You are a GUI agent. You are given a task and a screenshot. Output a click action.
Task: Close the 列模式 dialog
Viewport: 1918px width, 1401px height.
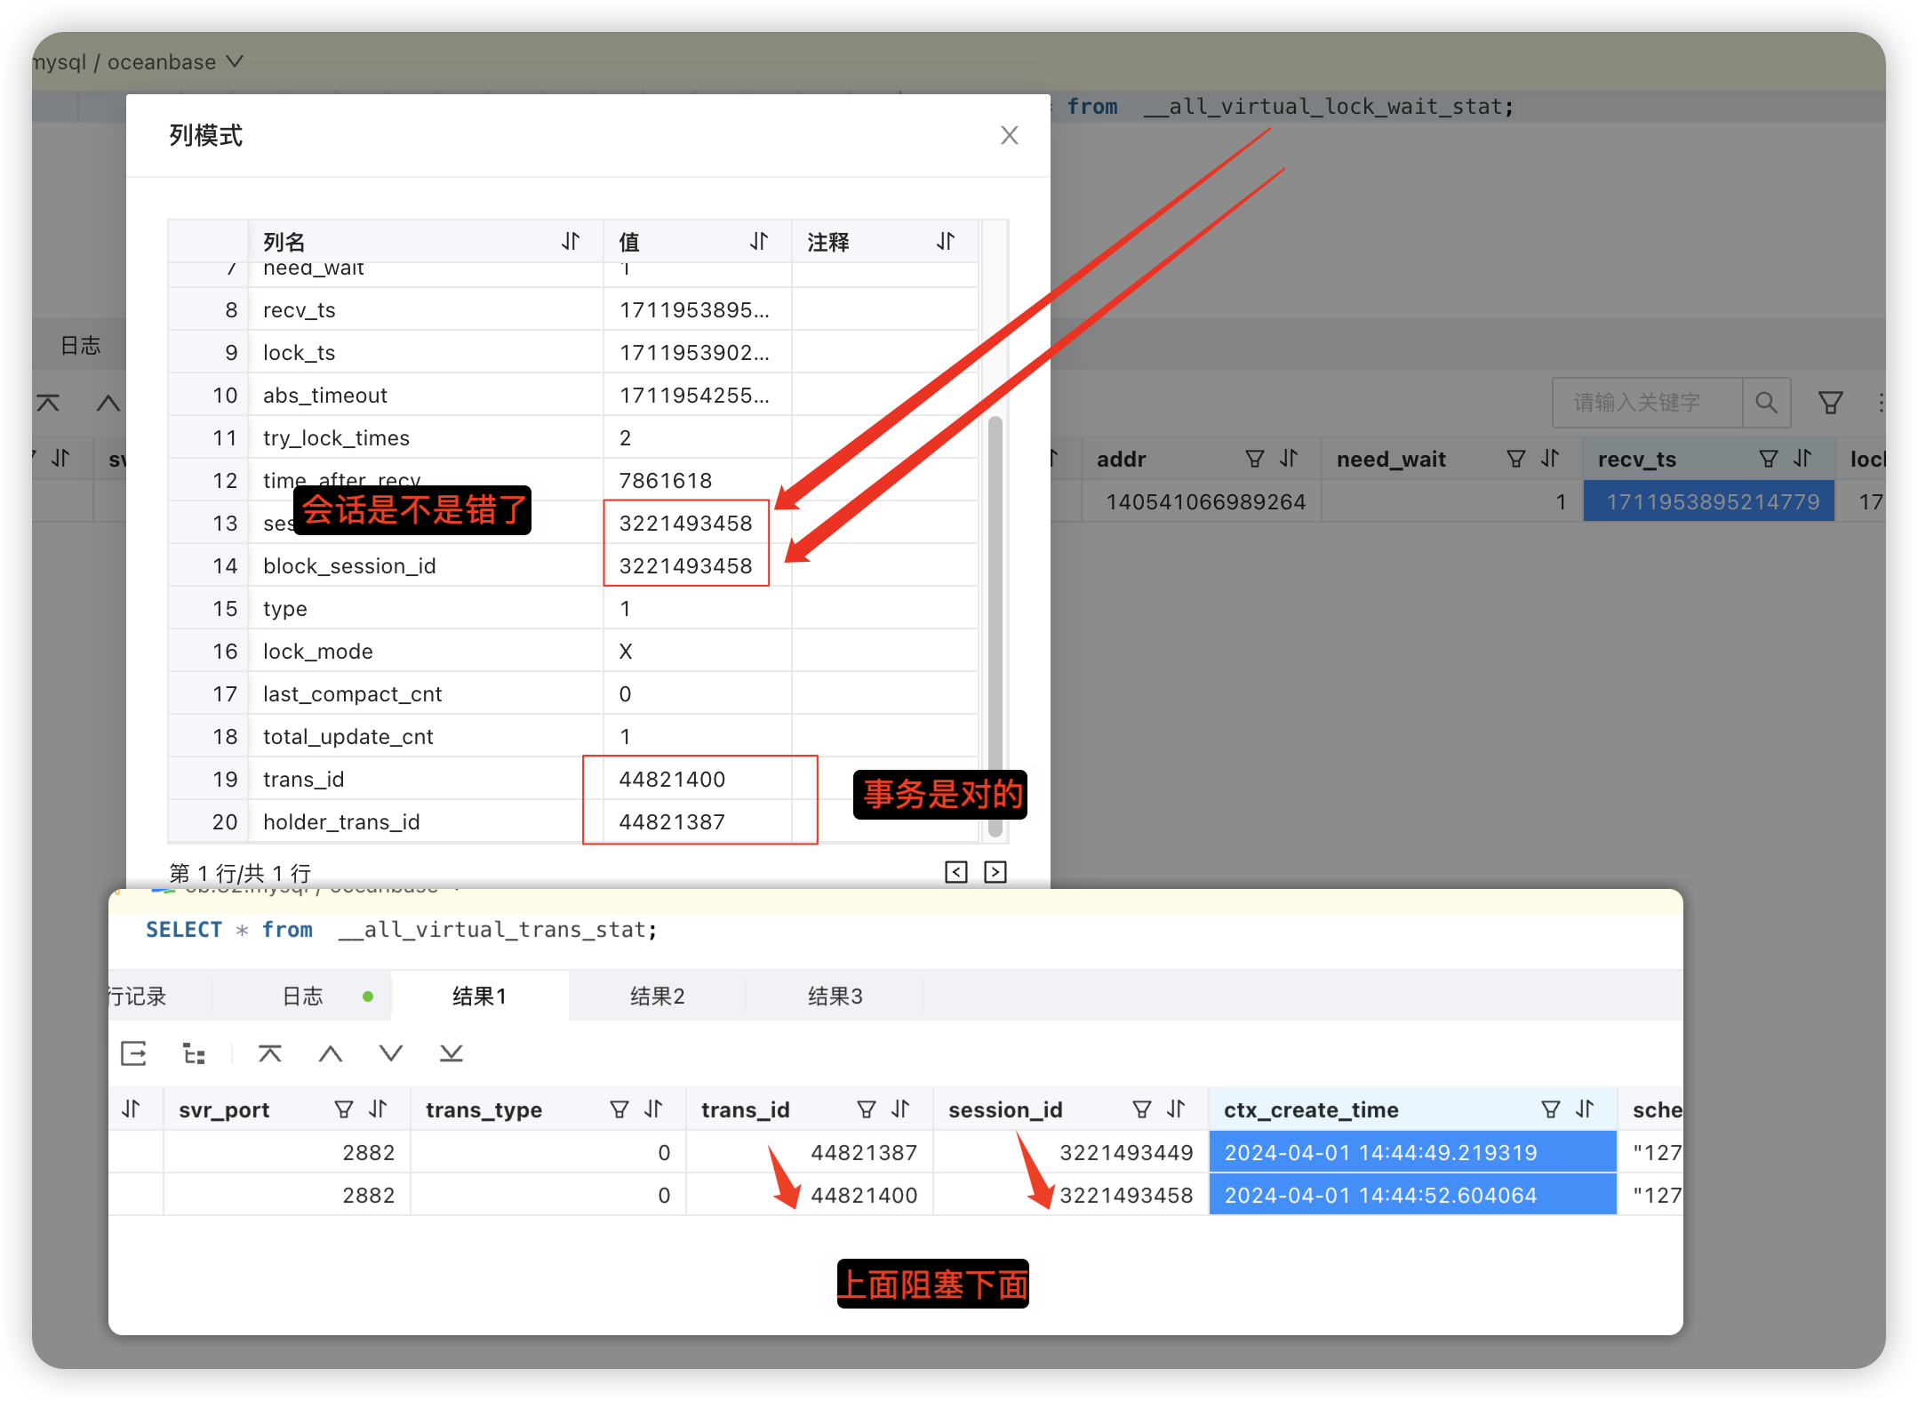click(x=1009, y=135)
